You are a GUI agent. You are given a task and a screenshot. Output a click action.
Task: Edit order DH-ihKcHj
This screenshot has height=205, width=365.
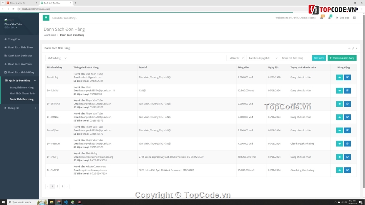pos(347,157)
